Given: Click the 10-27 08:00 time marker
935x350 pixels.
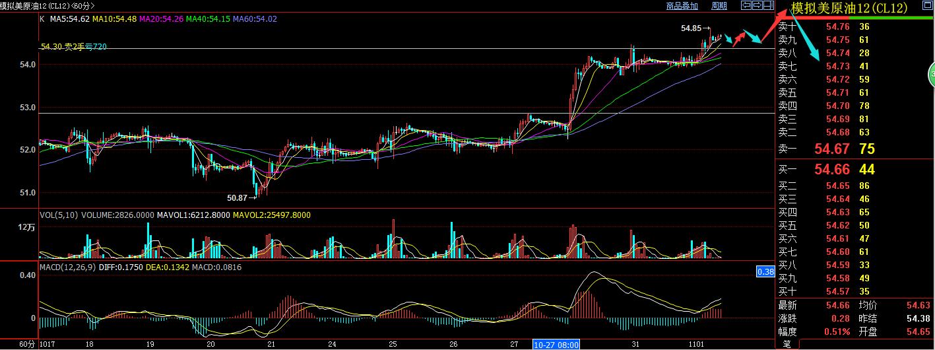Looking at the screenshot, I should point(556,344).
